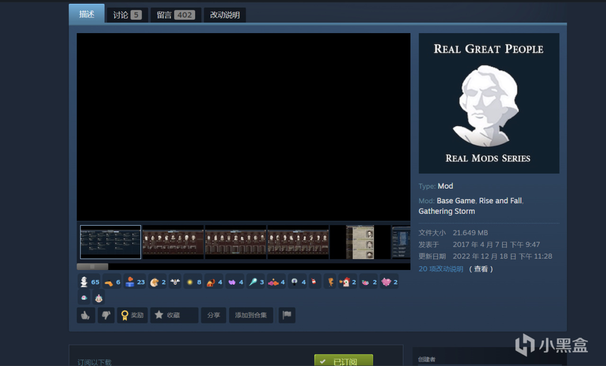Image resolution: width=606 pixels, height=366 pixels.
Task: Open the 描述 description tab
Action: pyautogui.click(x=87, y=14)
